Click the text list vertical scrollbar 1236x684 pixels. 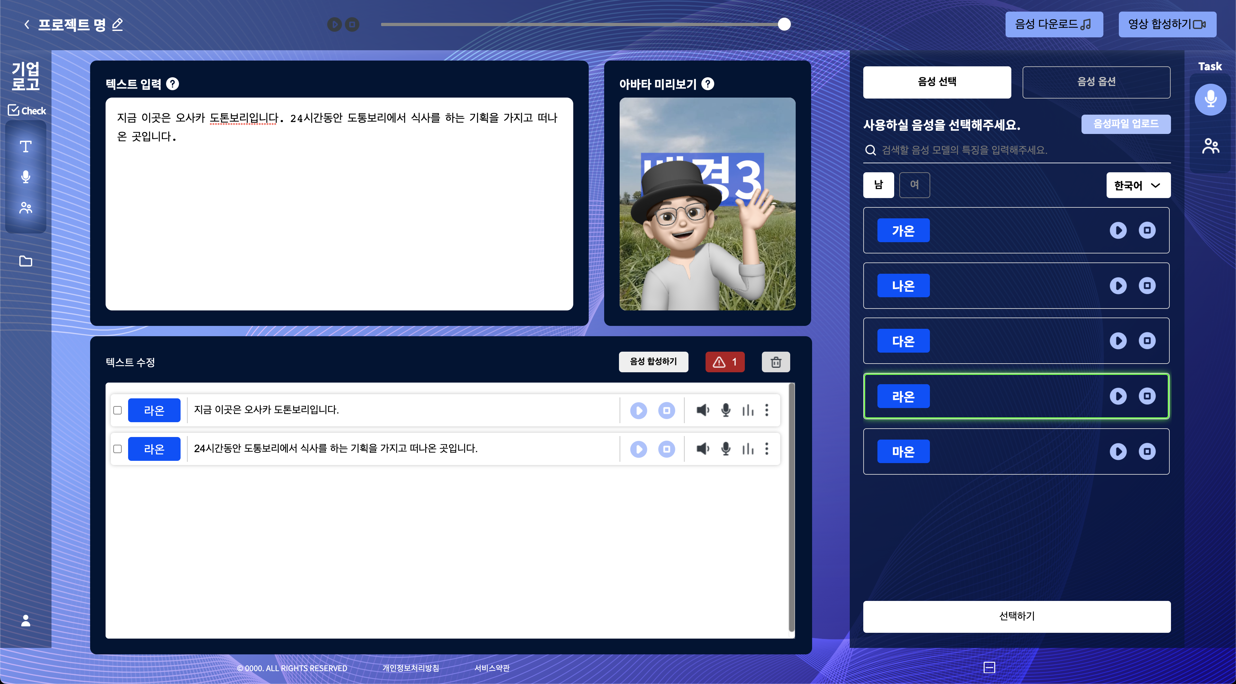792,507
